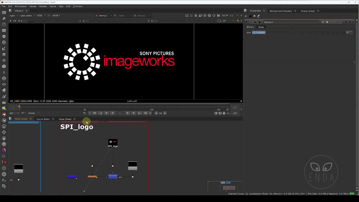Open the Image nodes toolbar icon
359x202 pixels.
point(4,13)
